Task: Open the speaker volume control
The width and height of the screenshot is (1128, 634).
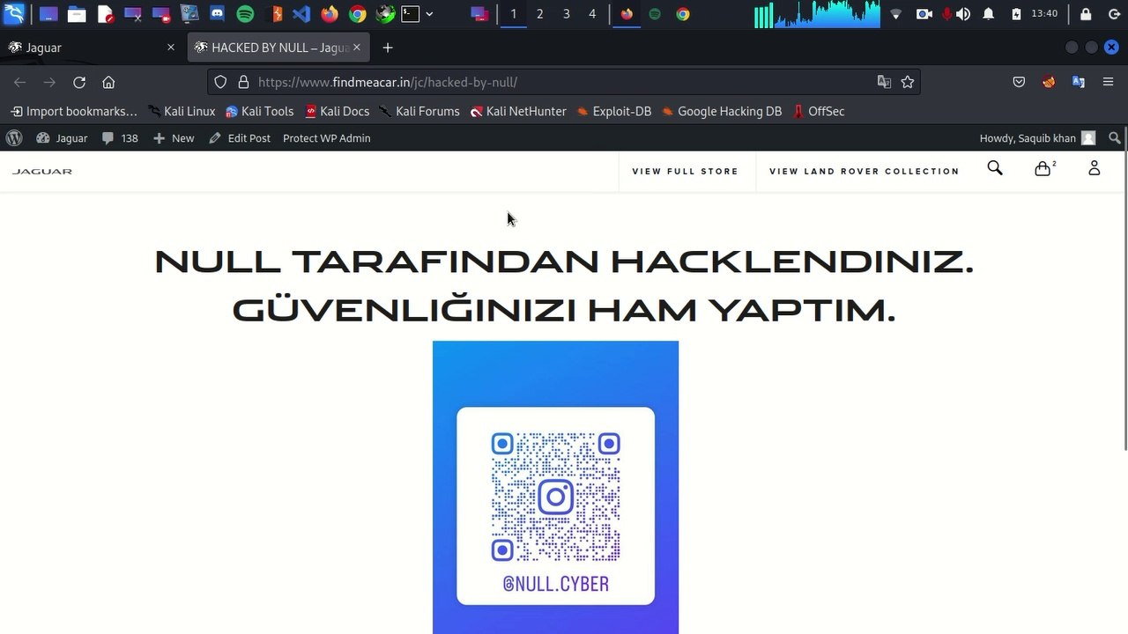Action: pos(963,14)
